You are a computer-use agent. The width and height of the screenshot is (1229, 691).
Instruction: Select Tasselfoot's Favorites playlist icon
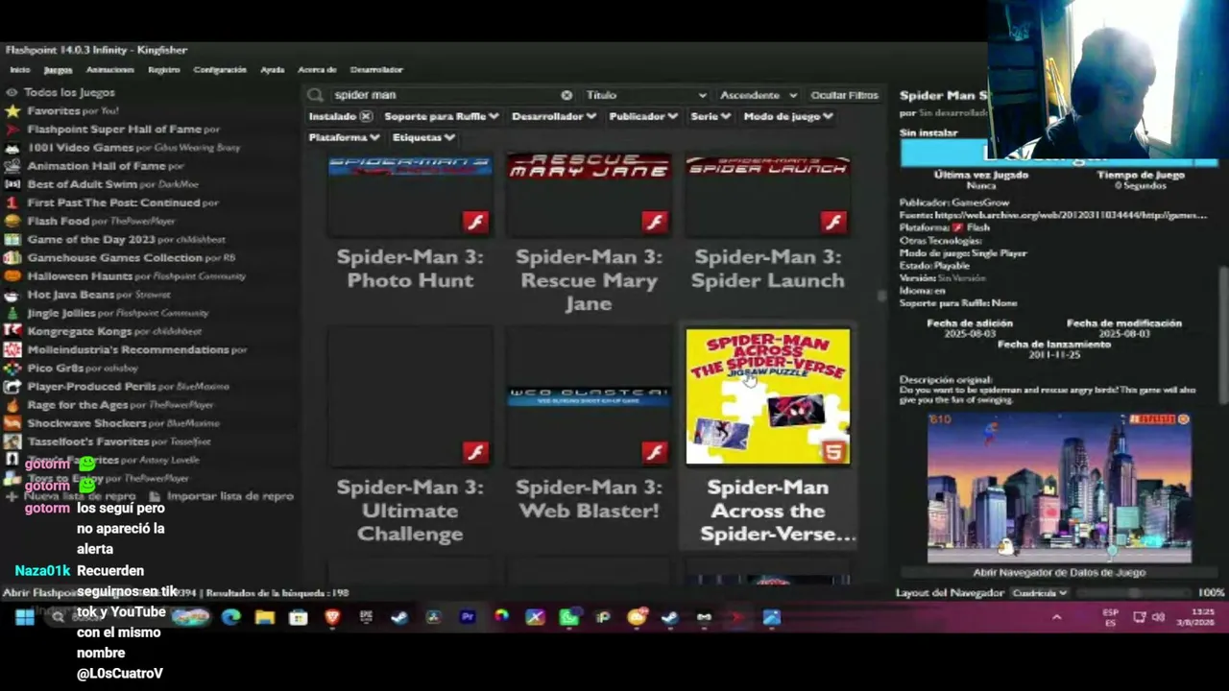coord(12,441)
